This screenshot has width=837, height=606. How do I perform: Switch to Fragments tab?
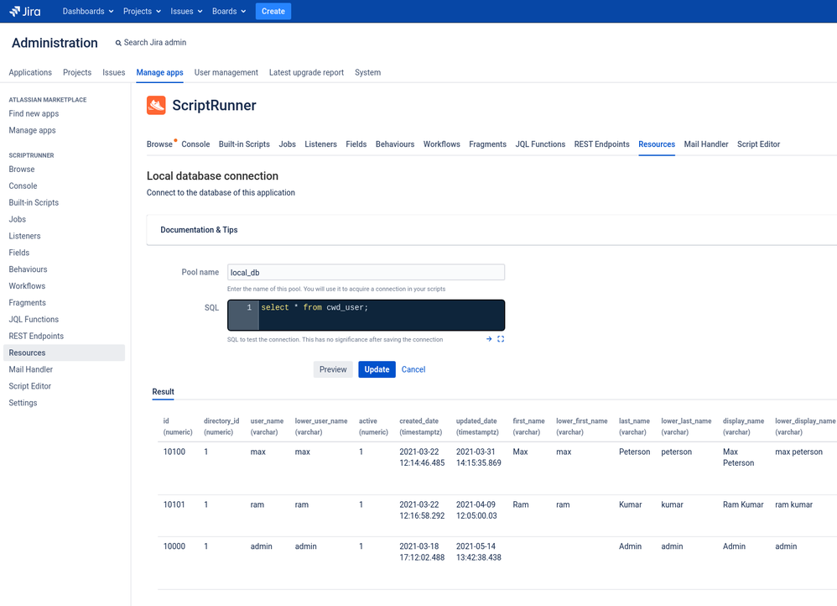click(x=487, y=144)
